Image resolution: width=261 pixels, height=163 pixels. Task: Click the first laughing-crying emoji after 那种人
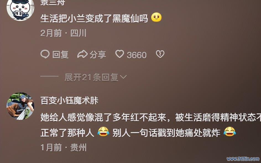(x=103, y=132)
